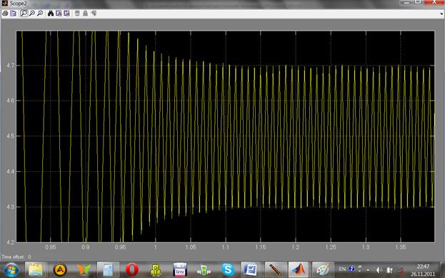Image resolution: width=445 pixels, height=278 pixels.
Task: Click the Print icon in scope toolbar
Action: pyautogui.click(x=5, y=14)
